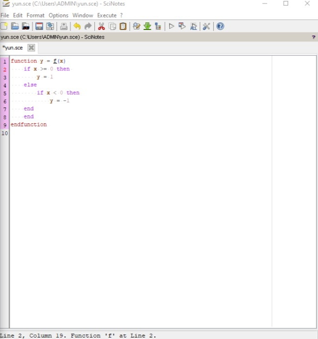Open the code navigator icon
The width and height of the screenshot is (318, 339).
158,26
